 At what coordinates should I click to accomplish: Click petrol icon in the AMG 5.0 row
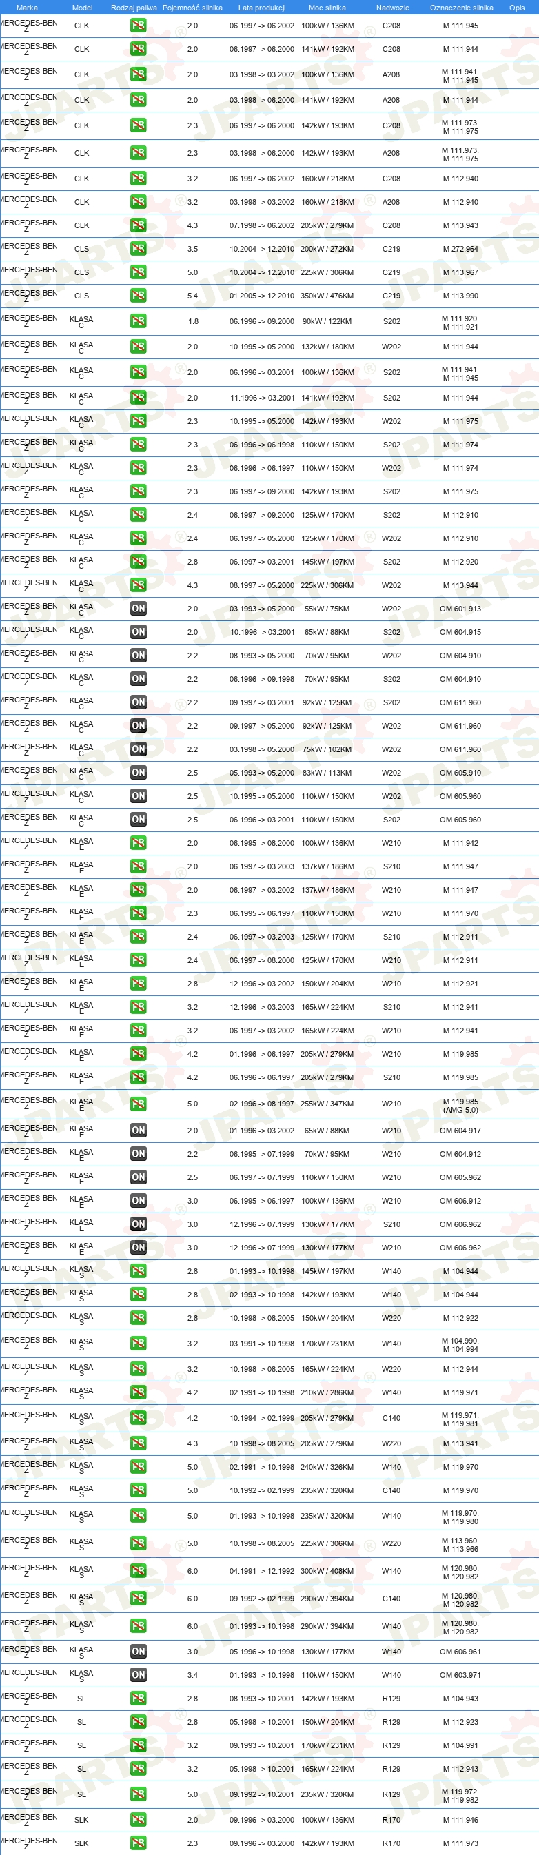(x=138, y=1103)
